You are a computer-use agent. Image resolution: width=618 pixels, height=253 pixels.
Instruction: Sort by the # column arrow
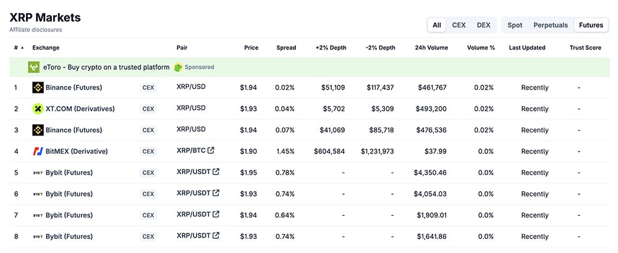[x=22, y=48]
